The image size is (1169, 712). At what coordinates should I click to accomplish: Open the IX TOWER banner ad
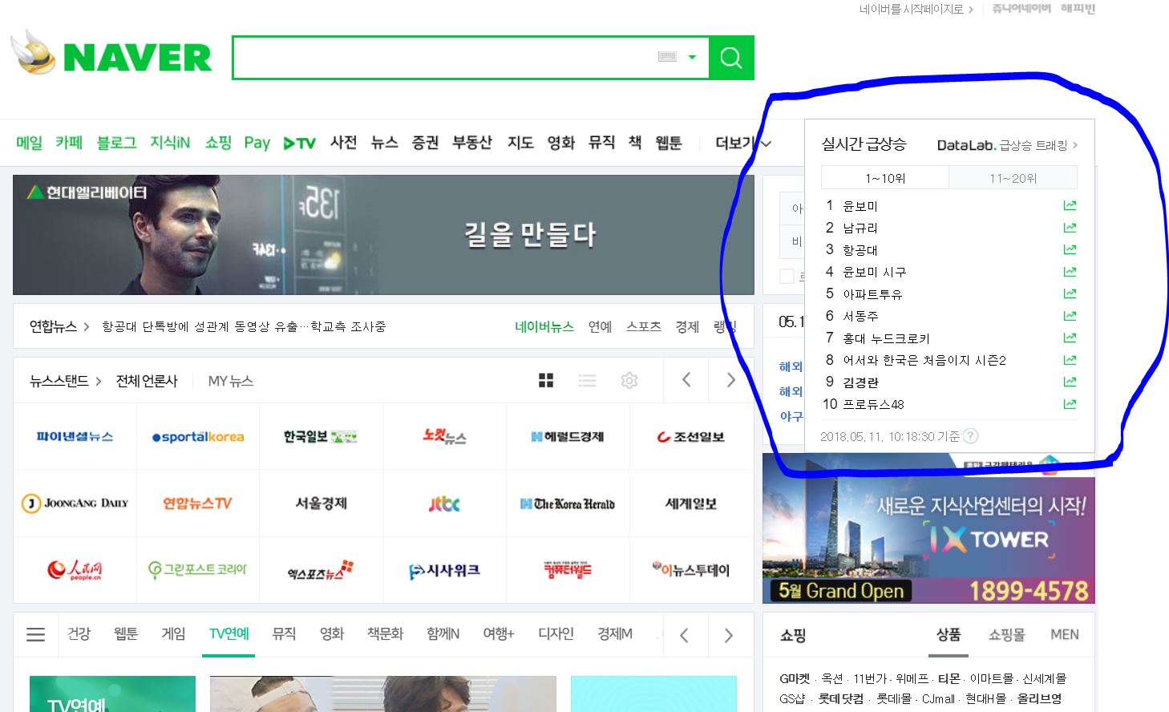[928, 528]
